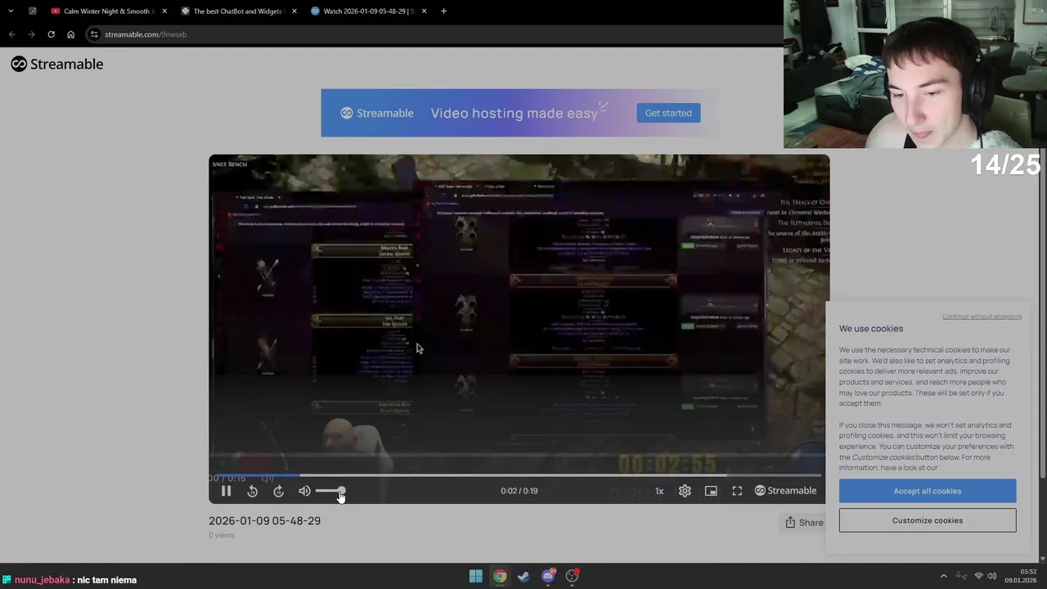Open Steam from the taskbar
The image size is (1047, 589).
[x=523, y=576]
